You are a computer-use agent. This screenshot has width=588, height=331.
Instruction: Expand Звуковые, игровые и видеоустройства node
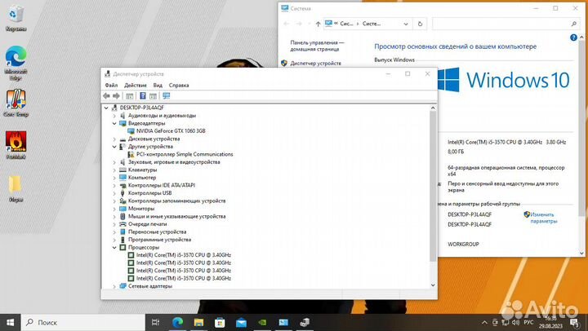click(x=114, y=162)
